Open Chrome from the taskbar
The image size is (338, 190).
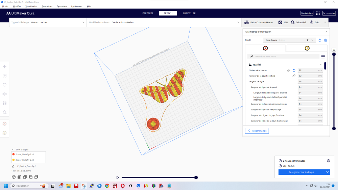pyautogui.click(x=107, y=186)
